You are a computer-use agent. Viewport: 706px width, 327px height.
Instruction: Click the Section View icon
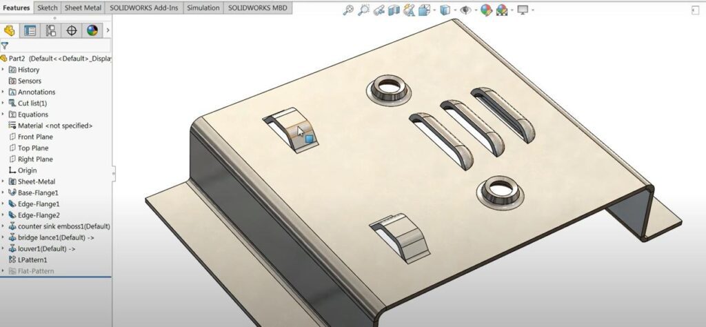point(394,10)
